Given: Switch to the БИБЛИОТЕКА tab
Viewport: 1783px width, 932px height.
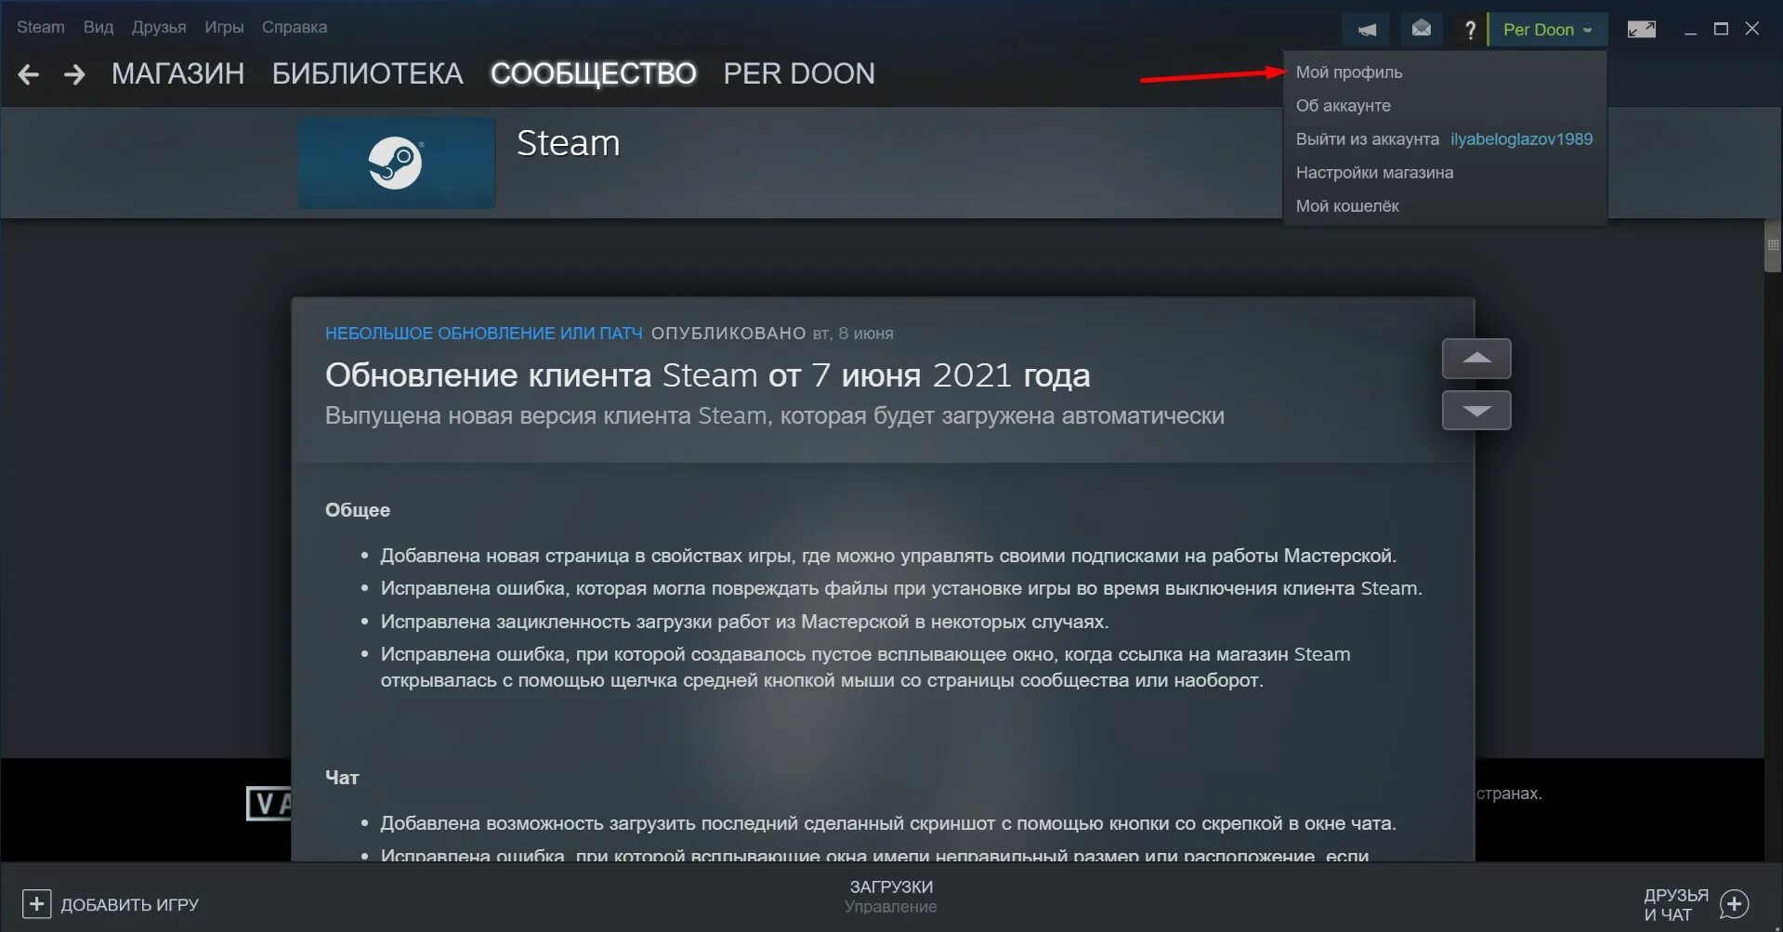Looking at the screenshot, I should [367, 73].
